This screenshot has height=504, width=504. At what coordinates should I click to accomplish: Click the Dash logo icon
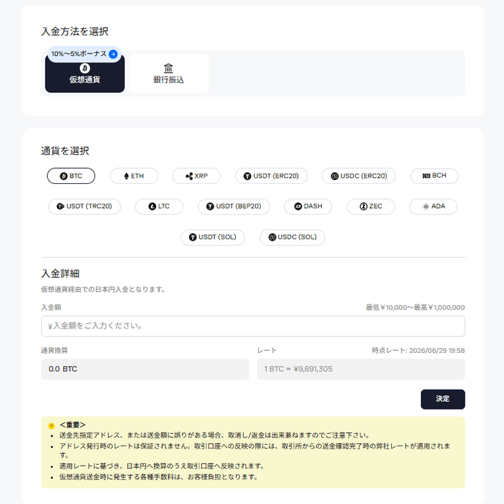pyautogui.click(x=298, y=207)
